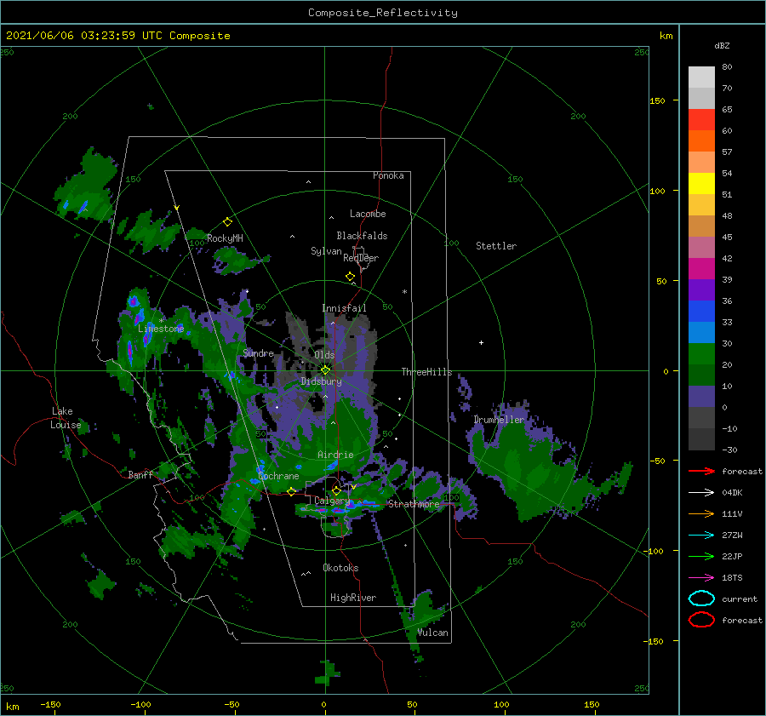Click the Ponoka city label
The image size is (766, 716).
pyautogui.click(x=388, y=175)
